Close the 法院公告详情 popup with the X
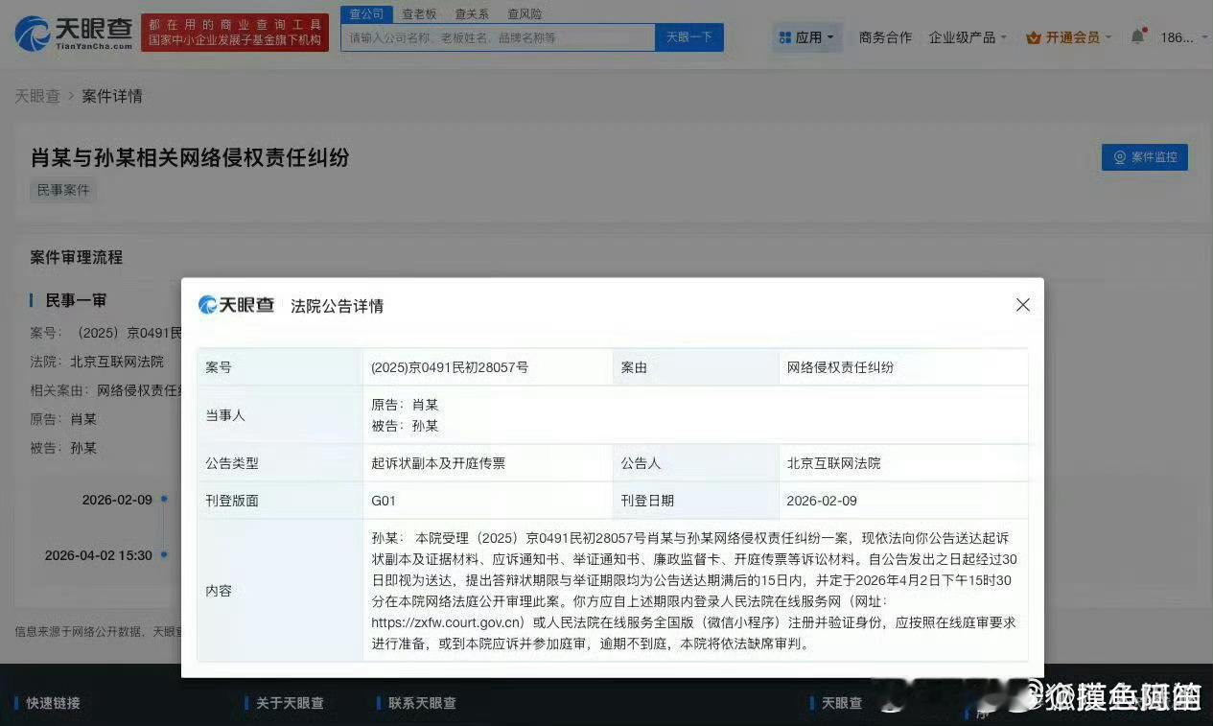 point(1022,304)
